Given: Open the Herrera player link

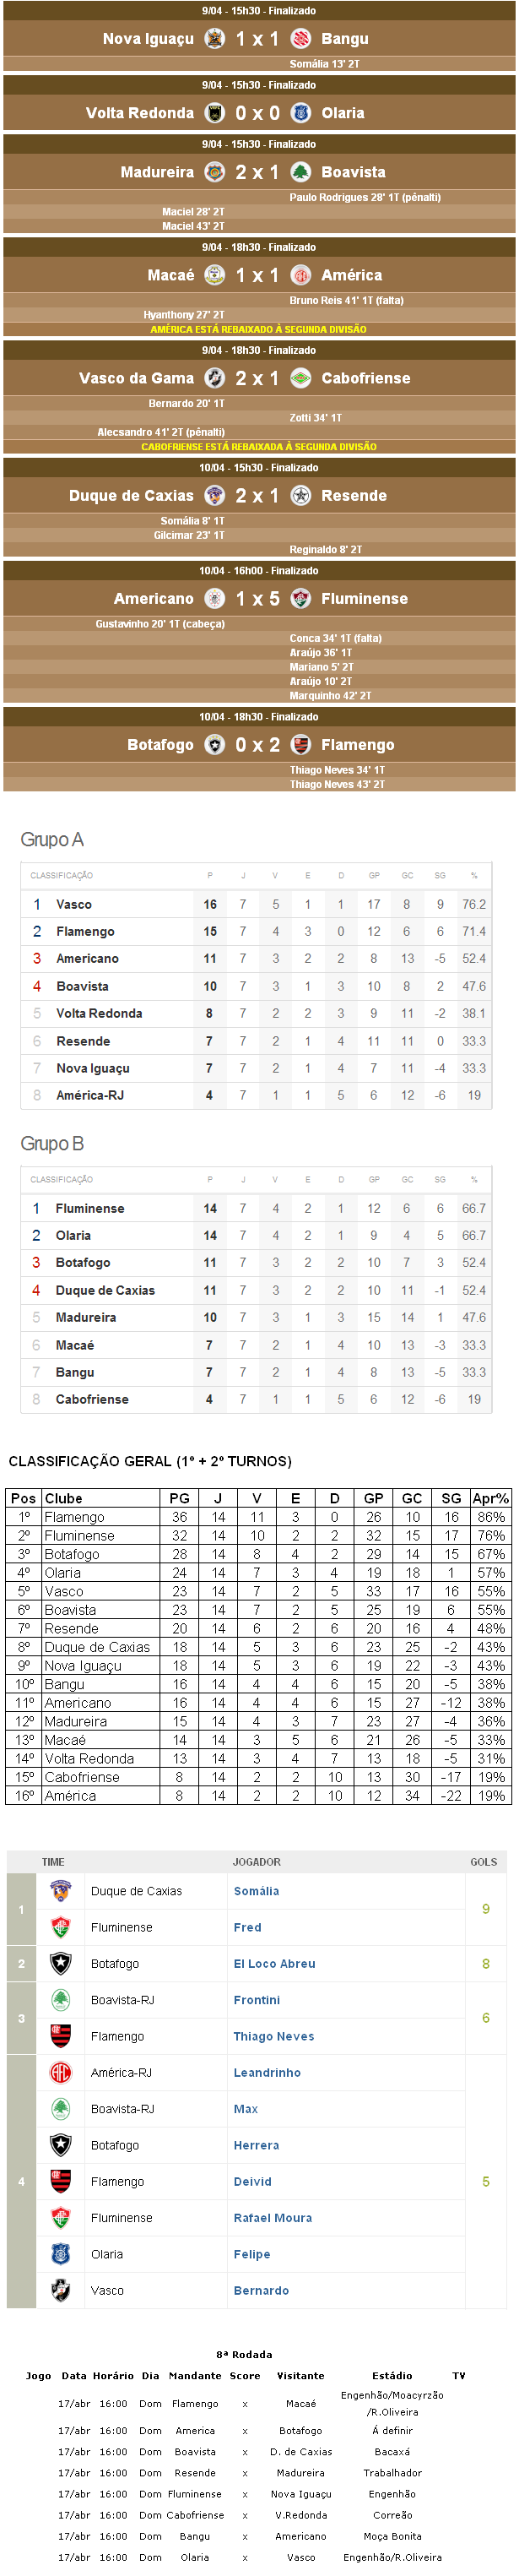Looking at the screenshot, I should [x=256, y=2145].
